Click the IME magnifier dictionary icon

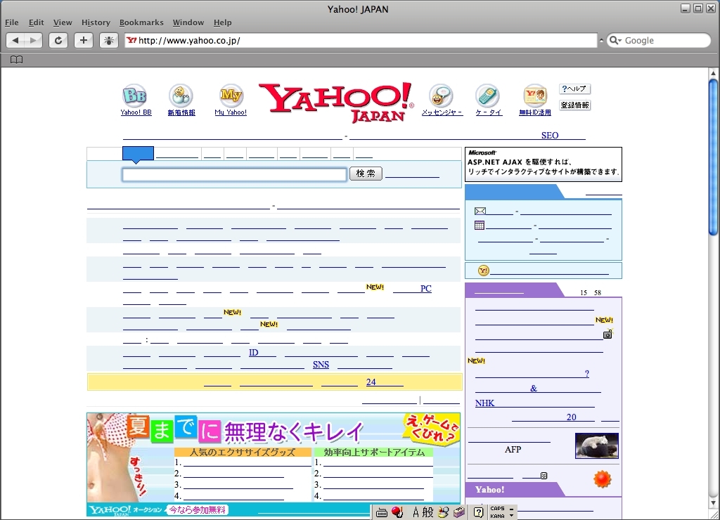[x=443, y=512]
